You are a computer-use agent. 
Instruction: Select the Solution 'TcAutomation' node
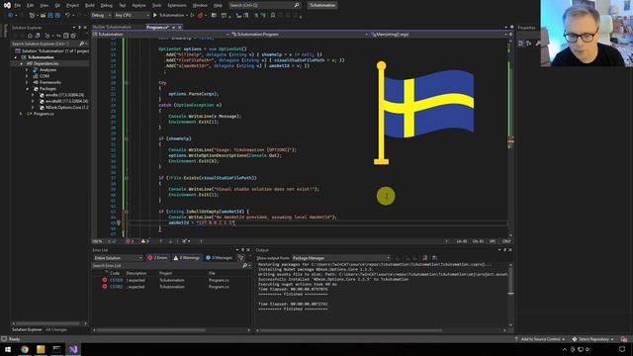(x=51, y=50)
